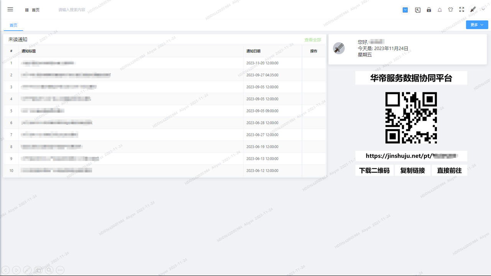Click the jinshuju.net URL text

tap(411, 156)
